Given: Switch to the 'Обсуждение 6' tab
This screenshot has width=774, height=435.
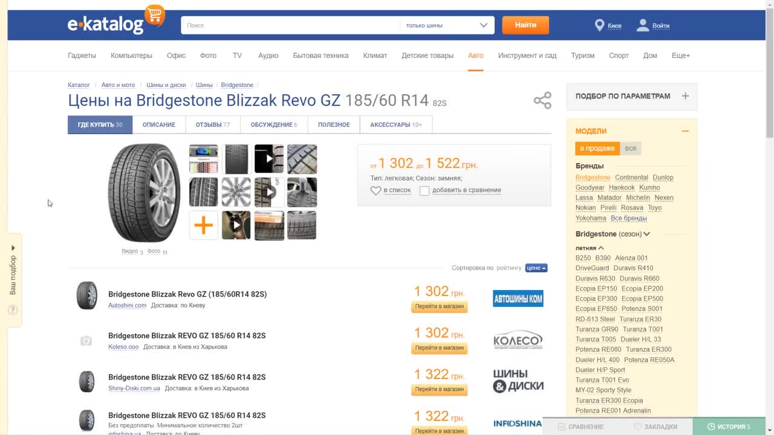Looking at the screenshot, I should pos(274,124).
